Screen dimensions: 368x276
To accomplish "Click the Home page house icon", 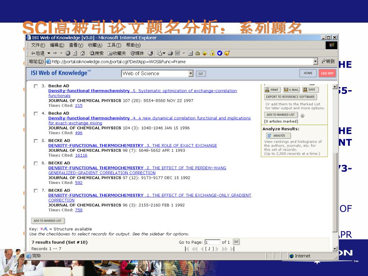I will click(82, 53).
